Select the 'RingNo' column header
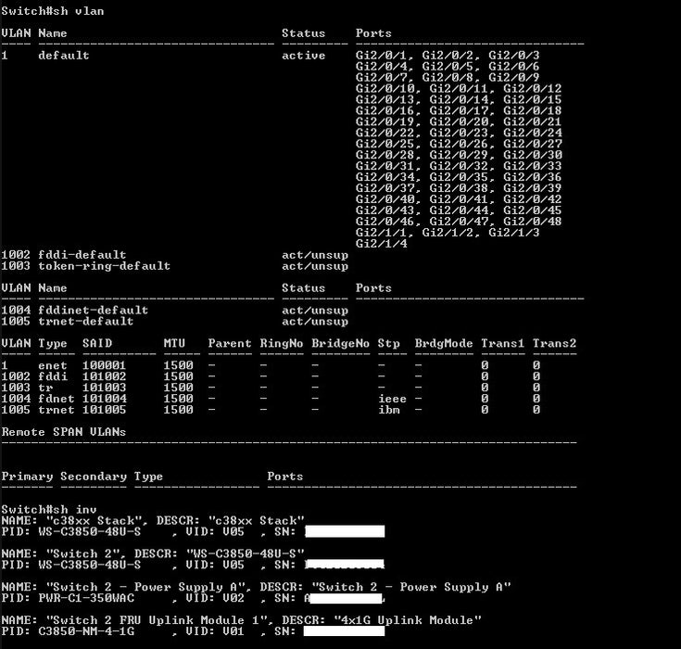681x649 pixels. pos(282,343)
